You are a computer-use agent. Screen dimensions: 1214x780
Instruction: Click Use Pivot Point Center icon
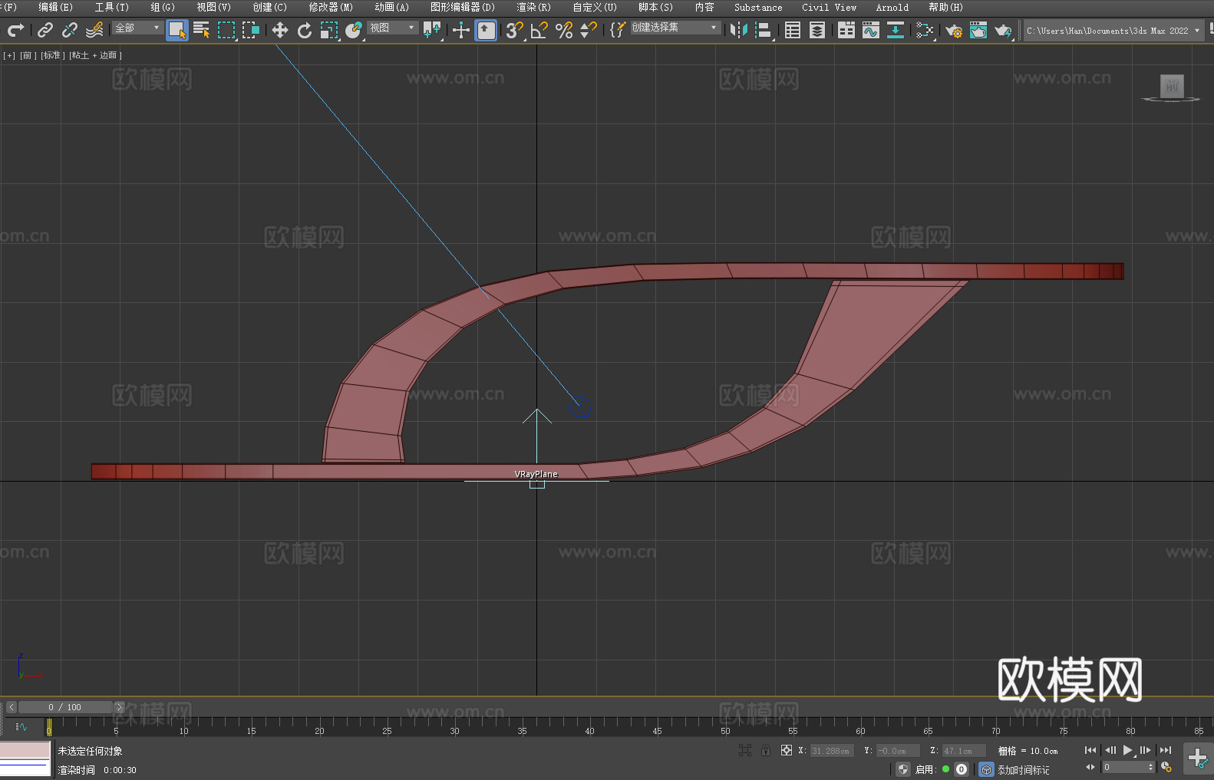point(432,30)
